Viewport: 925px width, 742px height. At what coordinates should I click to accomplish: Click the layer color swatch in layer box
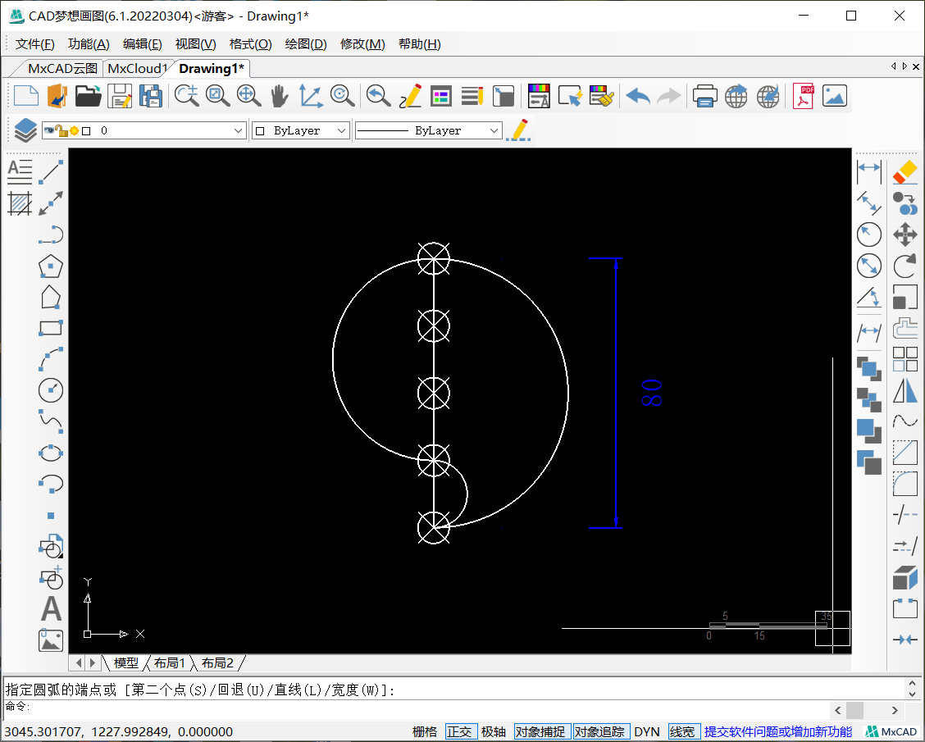[x=86, y=131]
